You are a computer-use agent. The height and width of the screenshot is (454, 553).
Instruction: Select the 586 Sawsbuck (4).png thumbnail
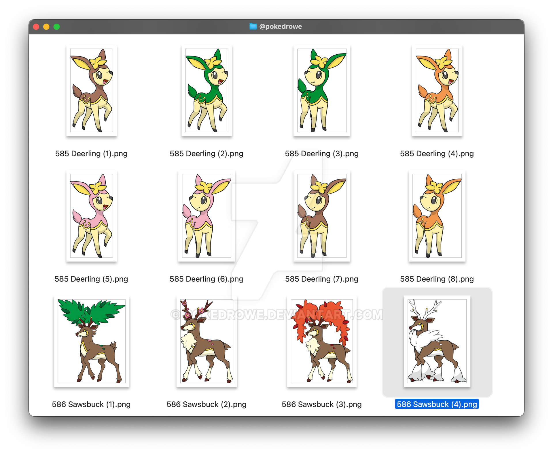click(x=437, y=341)
